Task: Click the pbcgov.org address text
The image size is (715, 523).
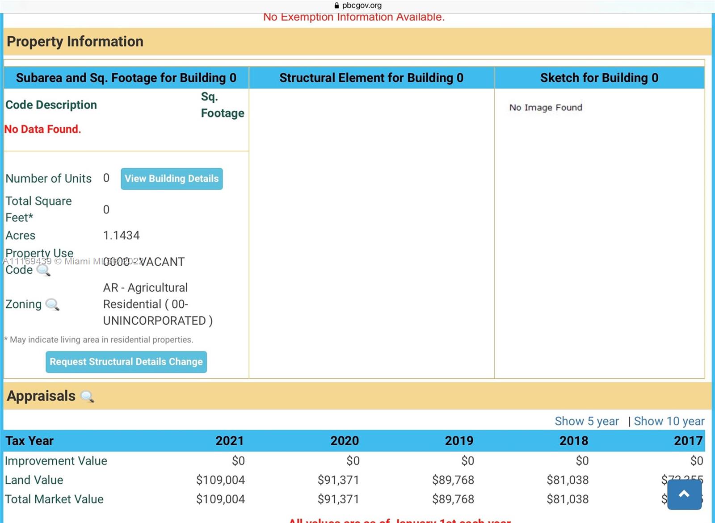Action: tap(362, 5)
